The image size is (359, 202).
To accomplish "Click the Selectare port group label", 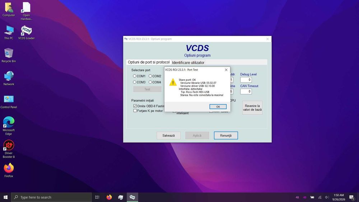I will pyautogui.click(x=141, y=70).
